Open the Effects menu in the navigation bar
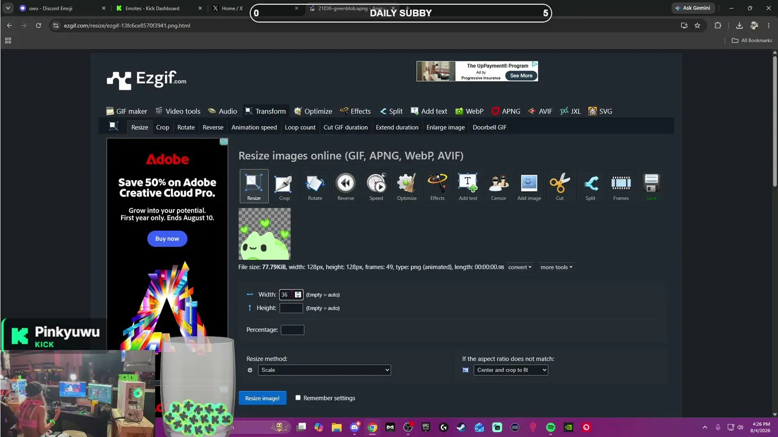 click(x=356, y=111)
